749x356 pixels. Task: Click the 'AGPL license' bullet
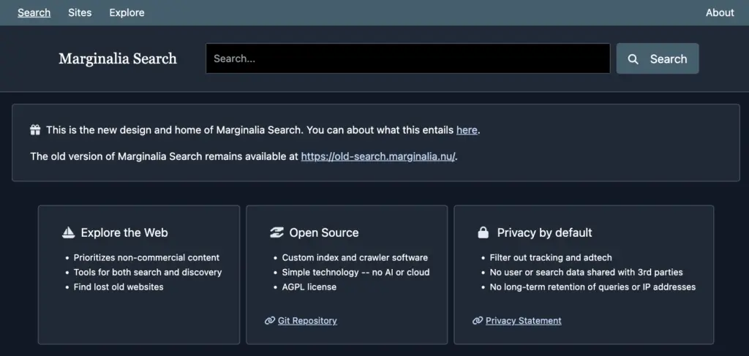point(309,287)
